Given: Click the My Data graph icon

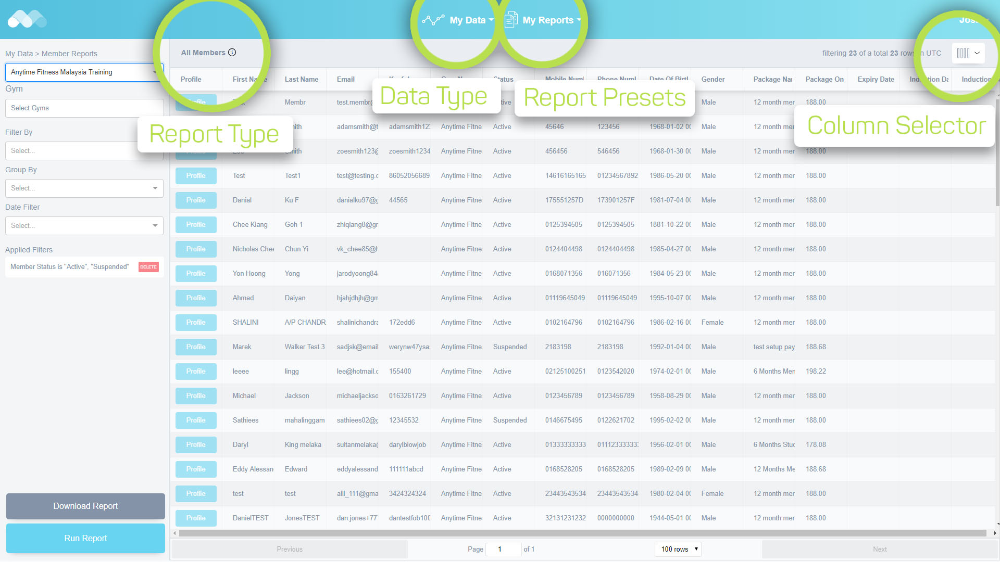Looking at the screenshot, I should [433, 20].
